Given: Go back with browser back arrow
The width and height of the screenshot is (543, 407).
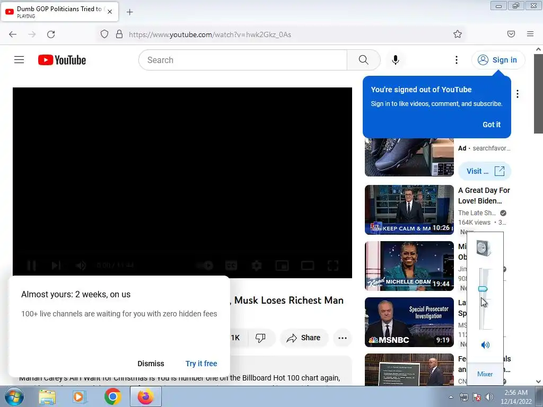Looking at the screenshot, I should pos(13,34).
